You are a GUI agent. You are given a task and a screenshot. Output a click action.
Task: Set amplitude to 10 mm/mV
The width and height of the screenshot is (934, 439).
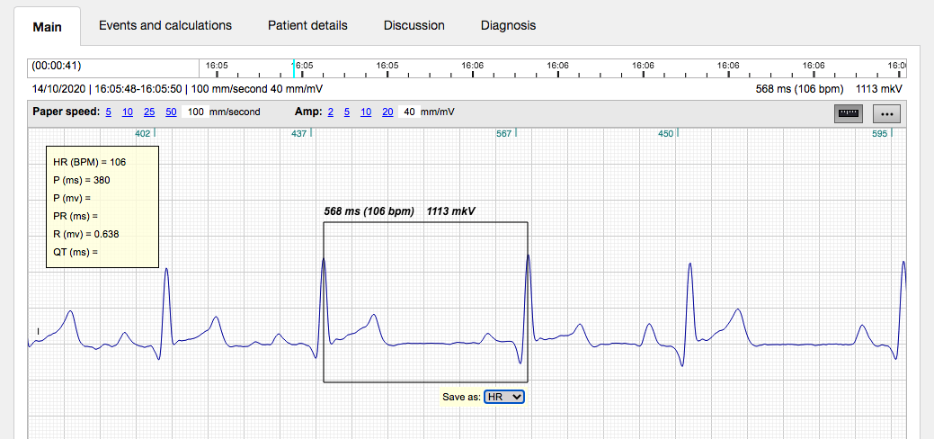tap(366, 112)
